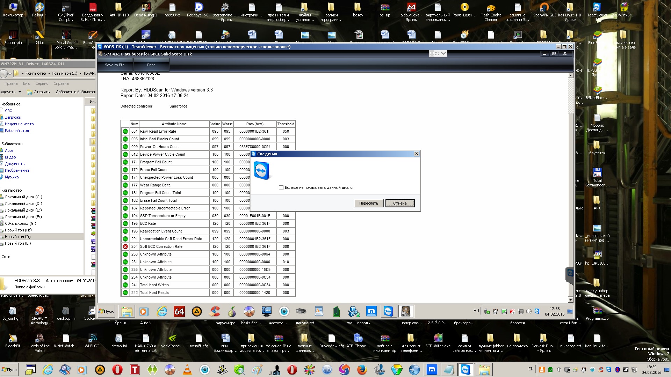Click CCleaner icon in remote taskbar

(214, 311)
